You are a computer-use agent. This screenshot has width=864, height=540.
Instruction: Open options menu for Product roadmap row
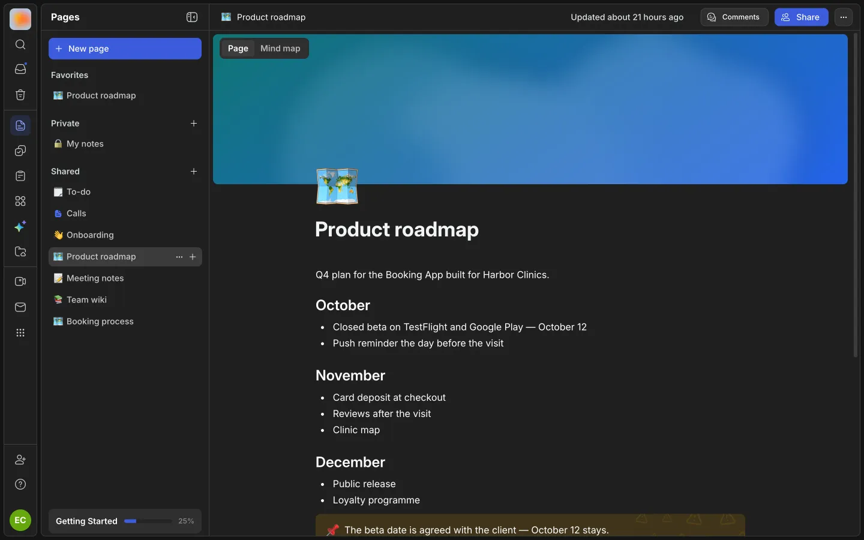(x=179, y=257)
